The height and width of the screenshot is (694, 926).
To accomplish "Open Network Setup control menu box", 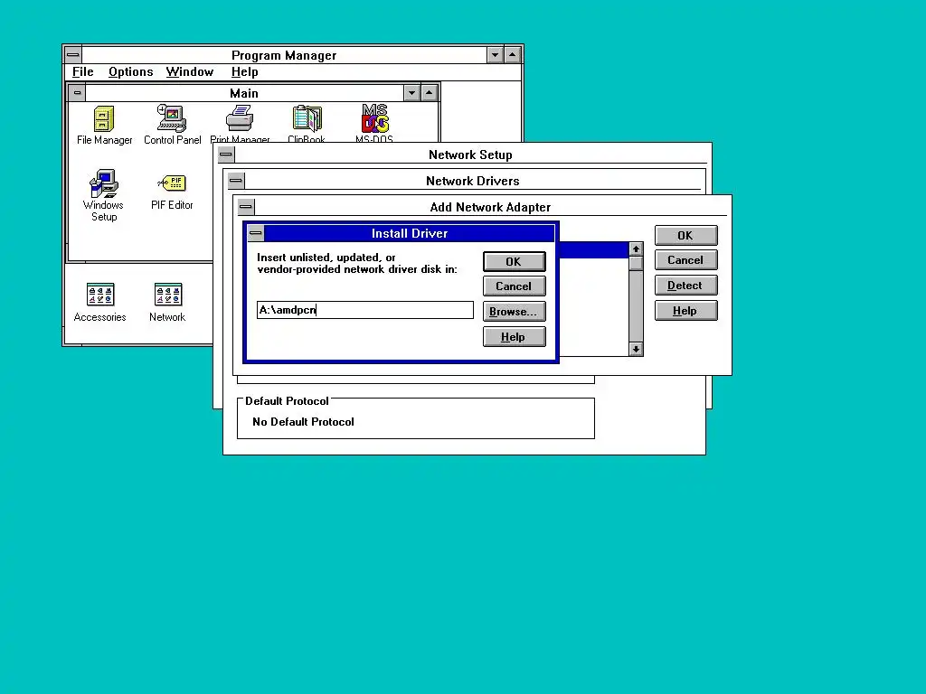I will (x=226, y=155).
